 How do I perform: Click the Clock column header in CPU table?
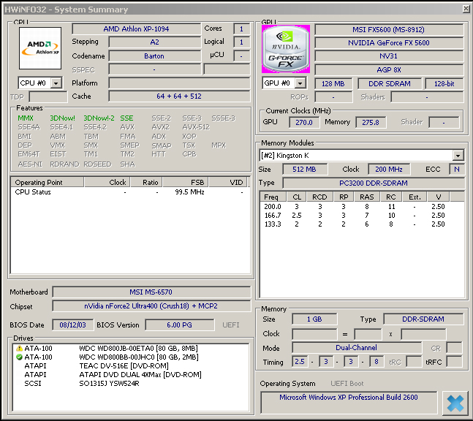[107, 182]
